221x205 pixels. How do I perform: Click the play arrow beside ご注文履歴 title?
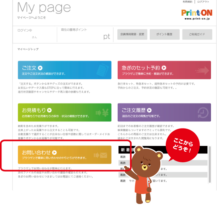(150, 110)
